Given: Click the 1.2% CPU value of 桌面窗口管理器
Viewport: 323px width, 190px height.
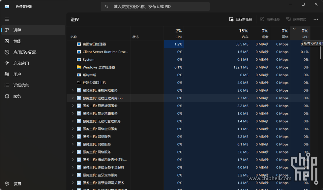Looking at the screenshot, I should click(x=178, y=44).
